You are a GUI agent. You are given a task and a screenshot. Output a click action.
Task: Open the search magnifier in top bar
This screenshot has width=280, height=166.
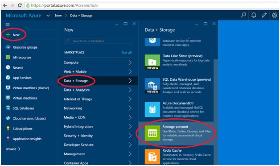pos(243,15)
